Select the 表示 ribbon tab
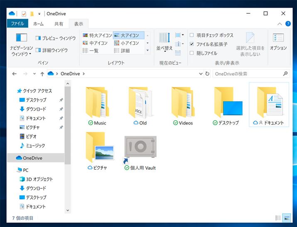The height and width of the screenshot is (227, 297). 79,24
